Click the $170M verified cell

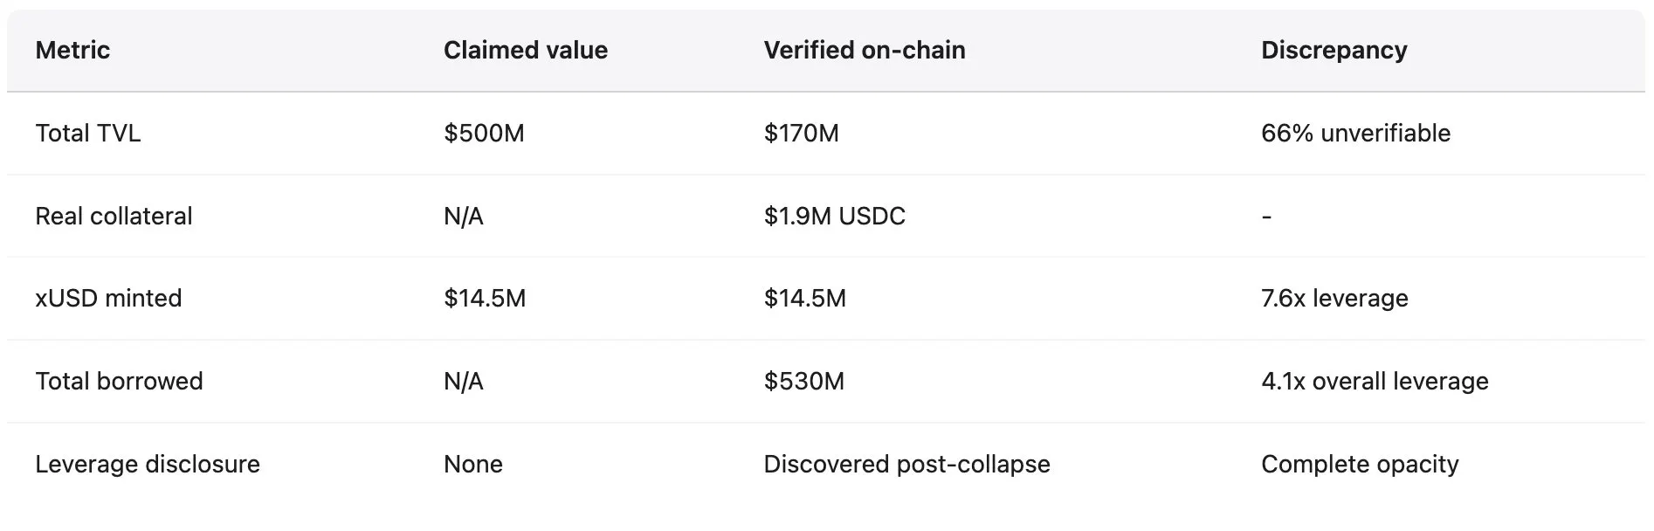coord(801,134)
